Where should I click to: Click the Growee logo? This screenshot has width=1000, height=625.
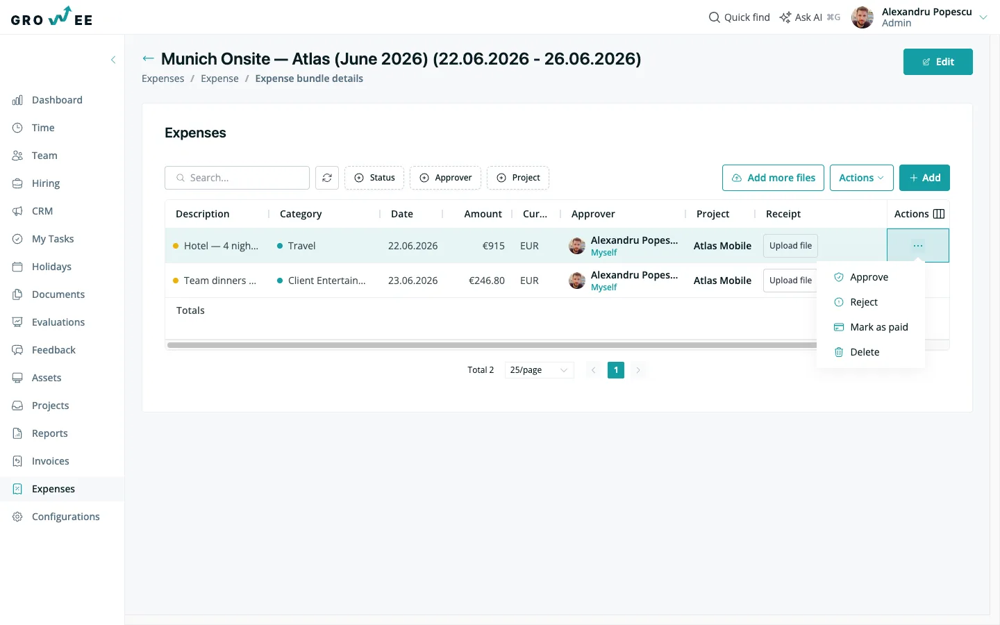52,17
